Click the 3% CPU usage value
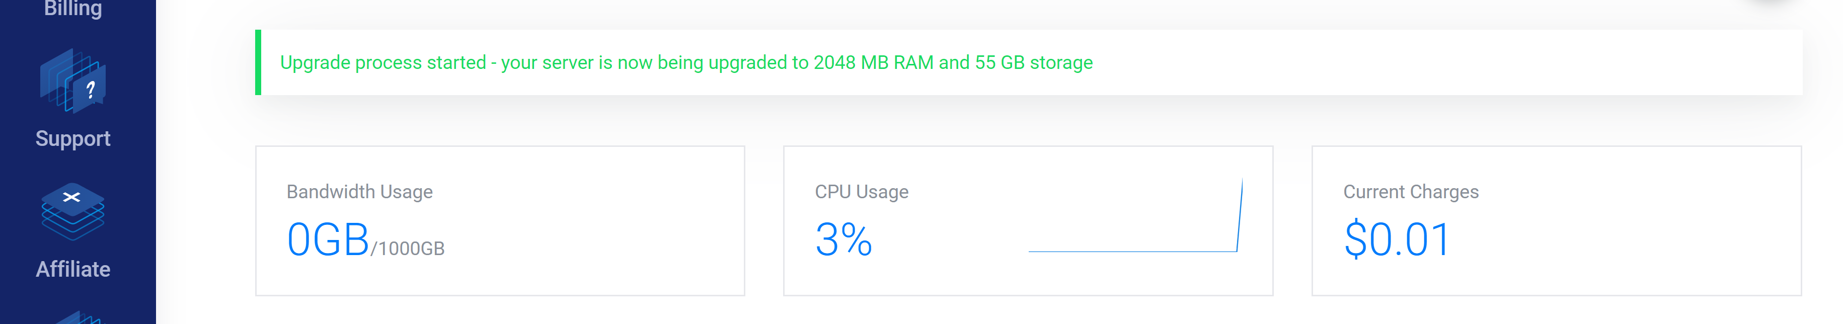The width and height of the screenshot is (1843, 324). pyautogui.click(x=843, y=239)
